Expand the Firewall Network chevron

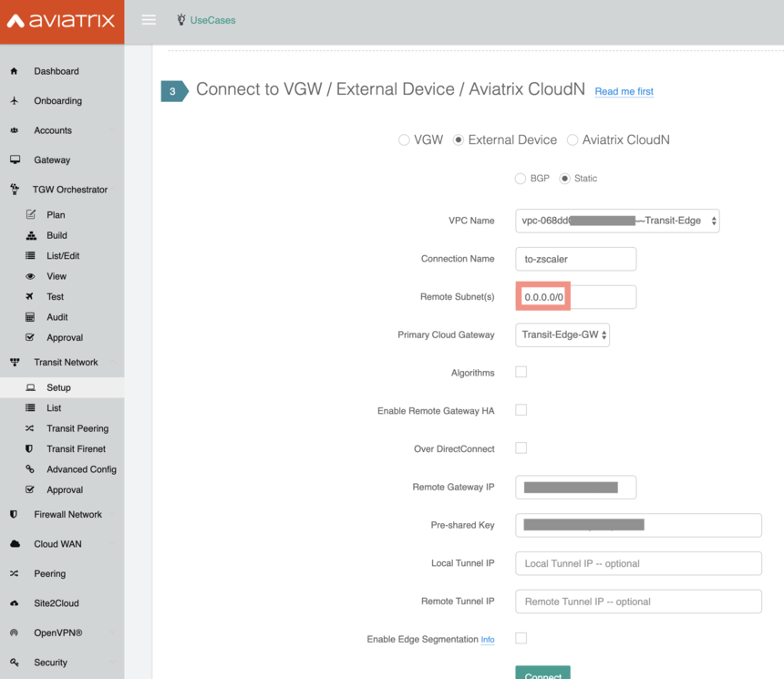tap(112, 514)
